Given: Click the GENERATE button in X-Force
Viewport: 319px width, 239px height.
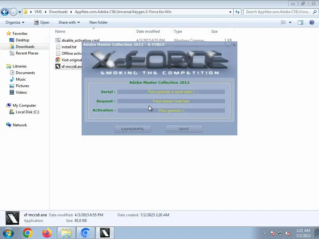Looking at the screenshot, I should coord(132,129).
